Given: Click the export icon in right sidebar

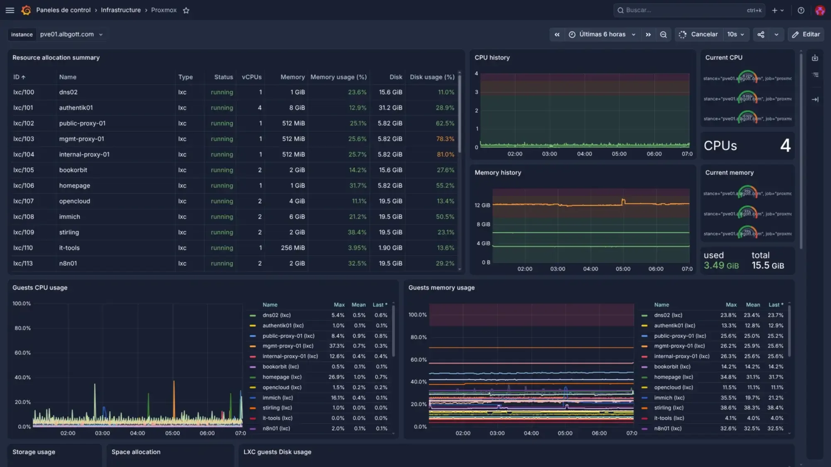Looking at the screenshot, I should tap(815, 58).
